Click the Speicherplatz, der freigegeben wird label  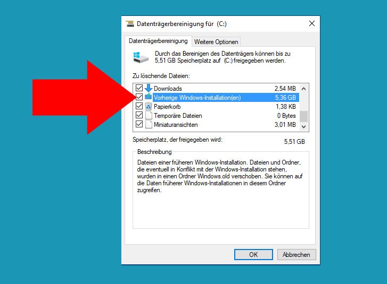click(177, 140)
